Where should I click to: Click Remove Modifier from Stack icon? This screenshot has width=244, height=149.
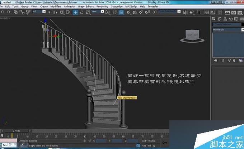point(234,61)
